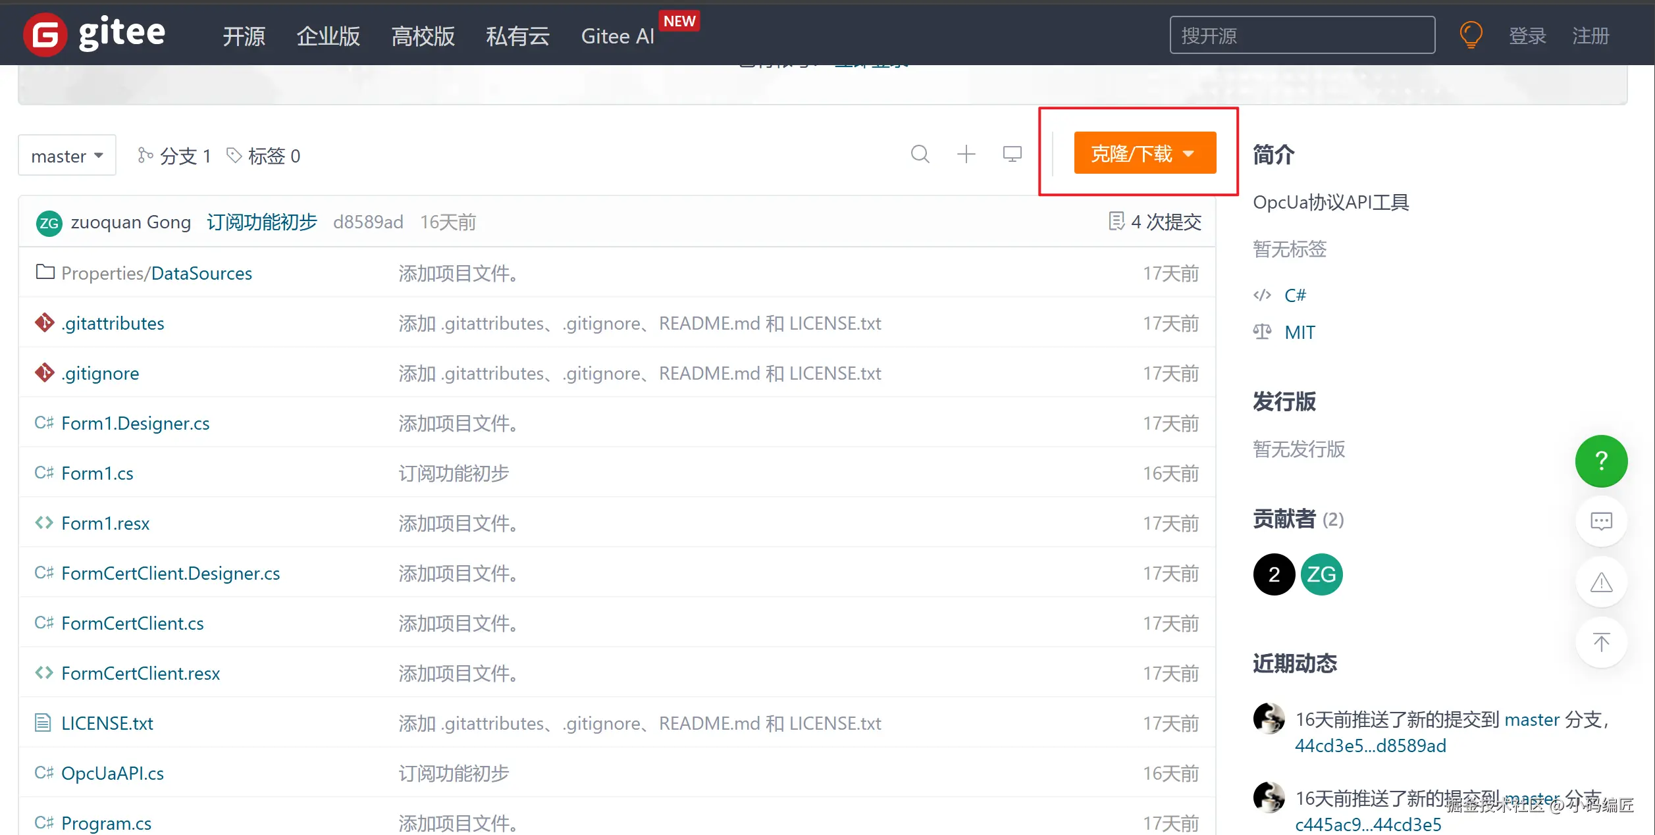Screen dimensions: 1655x835
Task: Click the 搜开源 search input field
Action: pyautogui.click(x=1301, y=36)
